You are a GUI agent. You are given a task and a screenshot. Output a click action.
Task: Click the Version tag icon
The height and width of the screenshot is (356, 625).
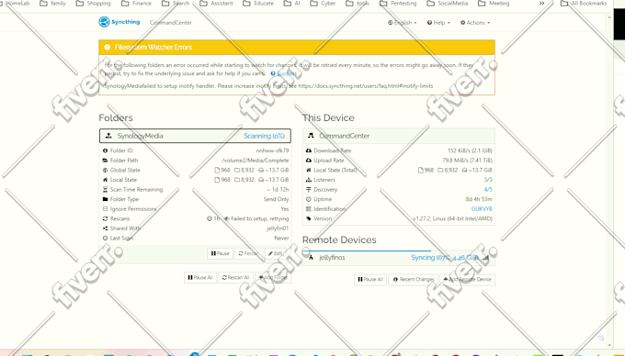(x=309, y=218)
